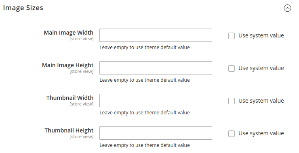This screenshot has height=153, width=299.
Task: Click 'Use system value' label text beside Main Image Width
Action: [261, 35]
